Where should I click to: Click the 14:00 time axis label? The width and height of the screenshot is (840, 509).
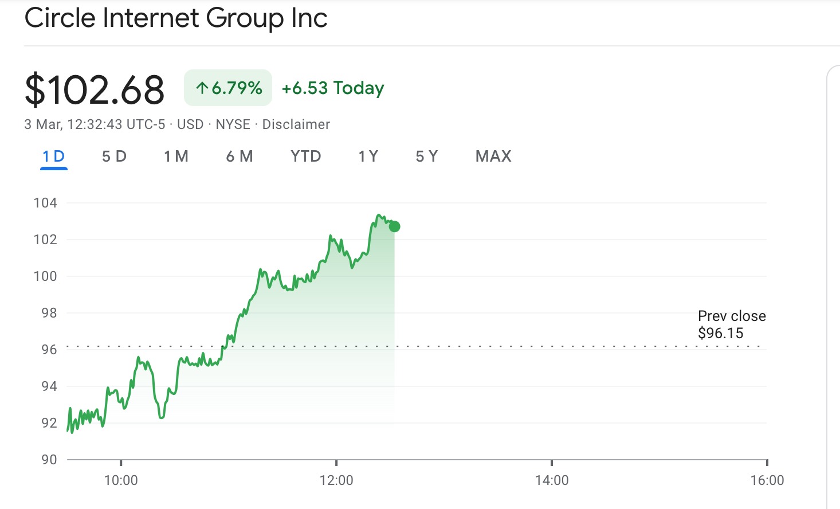tap(552, 480)
